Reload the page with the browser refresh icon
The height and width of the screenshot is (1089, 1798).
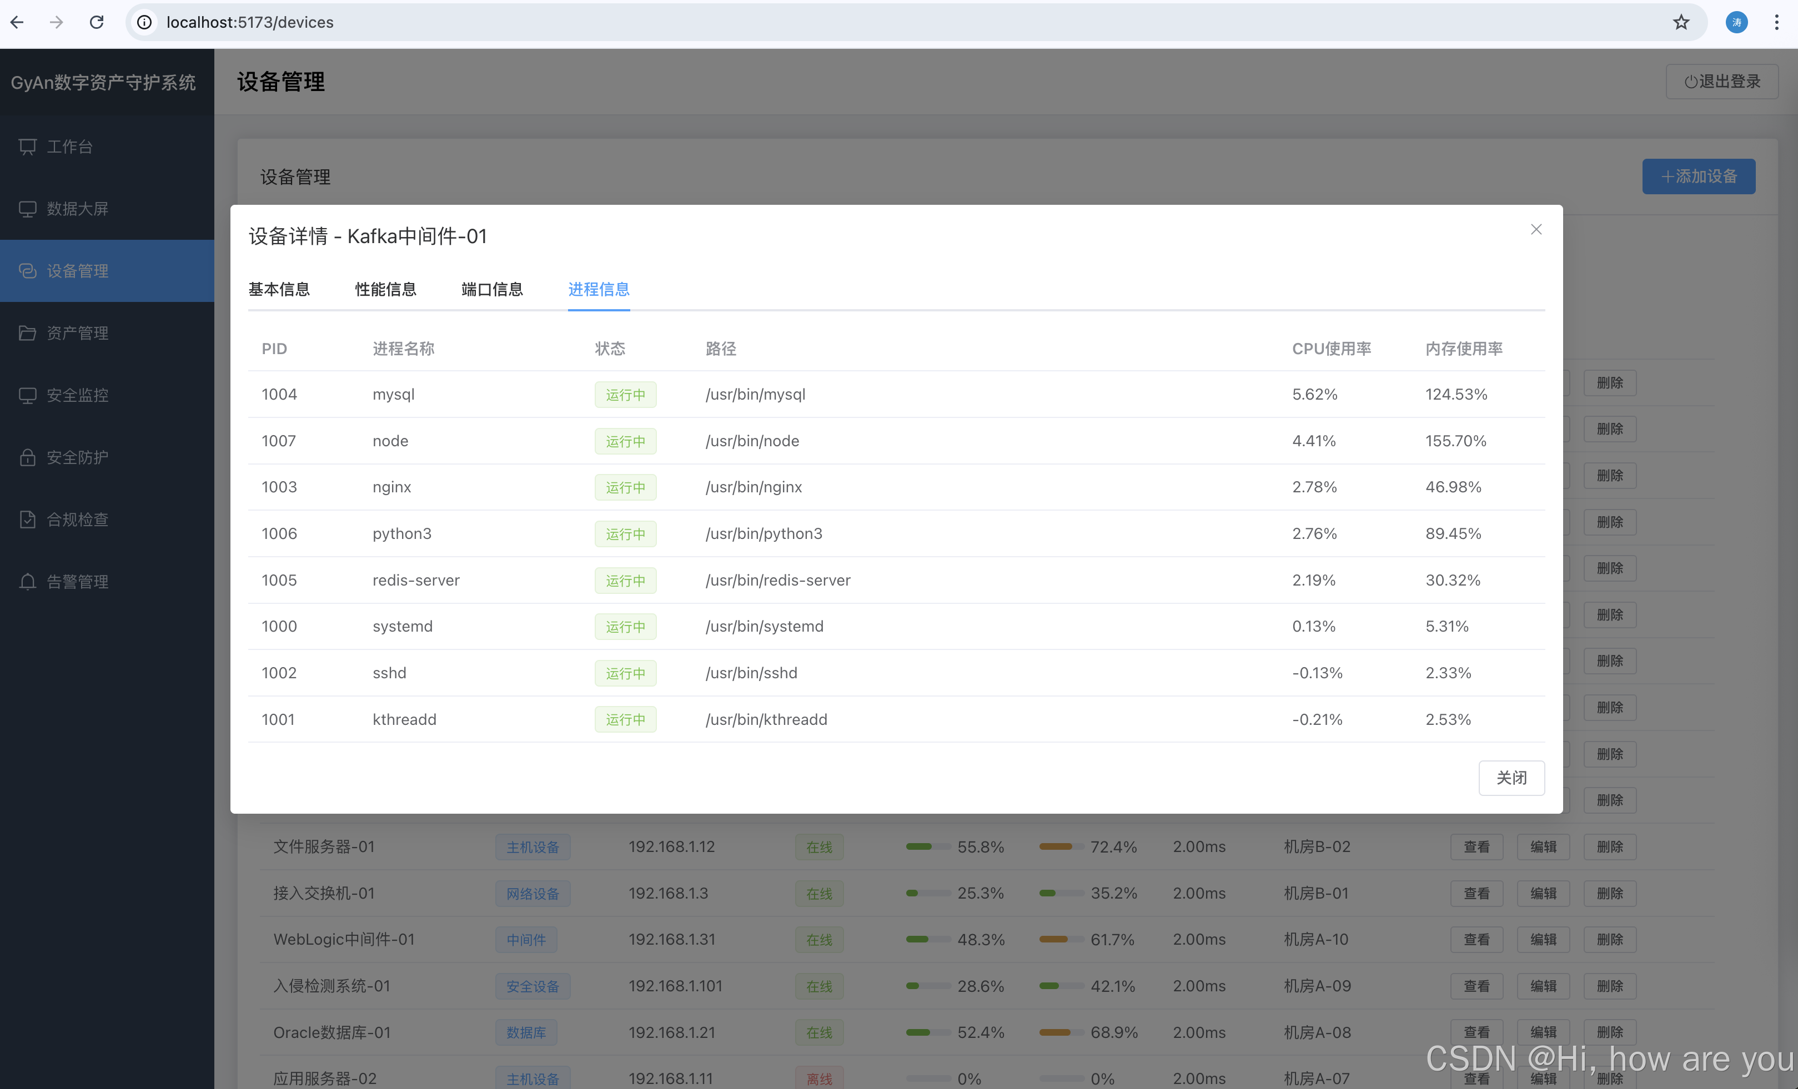(x=96, y=23)
